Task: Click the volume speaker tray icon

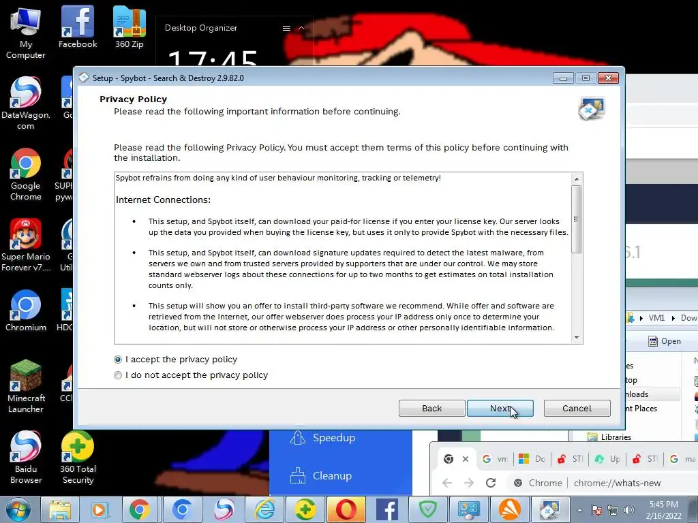Action: click(x=629, y=510)
